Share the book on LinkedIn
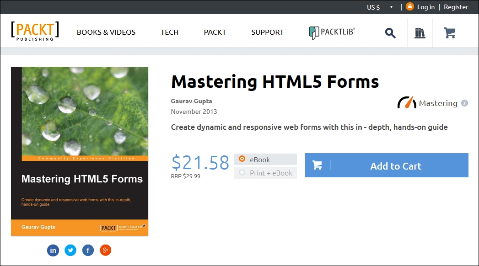Viewport: 479px width, 266px height. (x=53, y=250)
